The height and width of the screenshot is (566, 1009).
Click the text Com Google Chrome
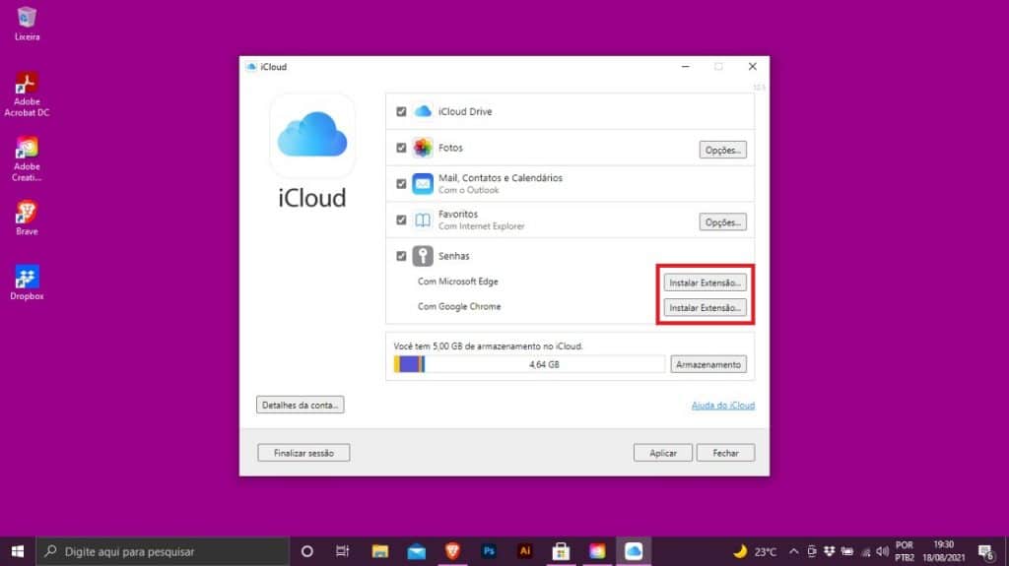459,307
